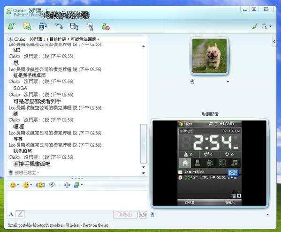Viewport: 281px width, 232px height.
Task: Expand the arrow beside the wink icon
Action: tap(31, 185)
